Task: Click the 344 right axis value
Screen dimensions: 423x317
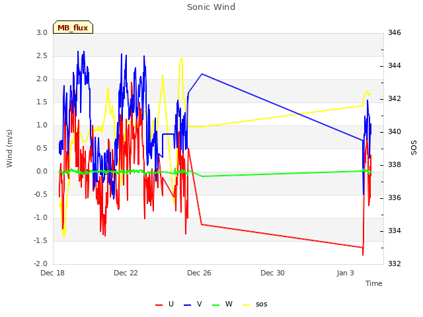Action: [x=395, y=65]
